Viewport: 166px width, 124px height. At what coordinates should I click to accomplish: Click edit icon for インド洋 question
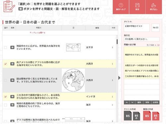point(12,96)
